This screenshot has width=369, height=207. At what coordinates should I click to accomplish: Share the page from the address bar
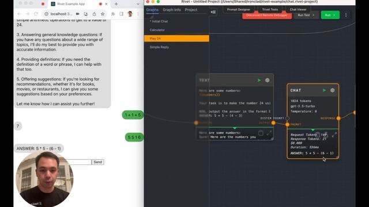pyautogui.click(x=94, y=14)
